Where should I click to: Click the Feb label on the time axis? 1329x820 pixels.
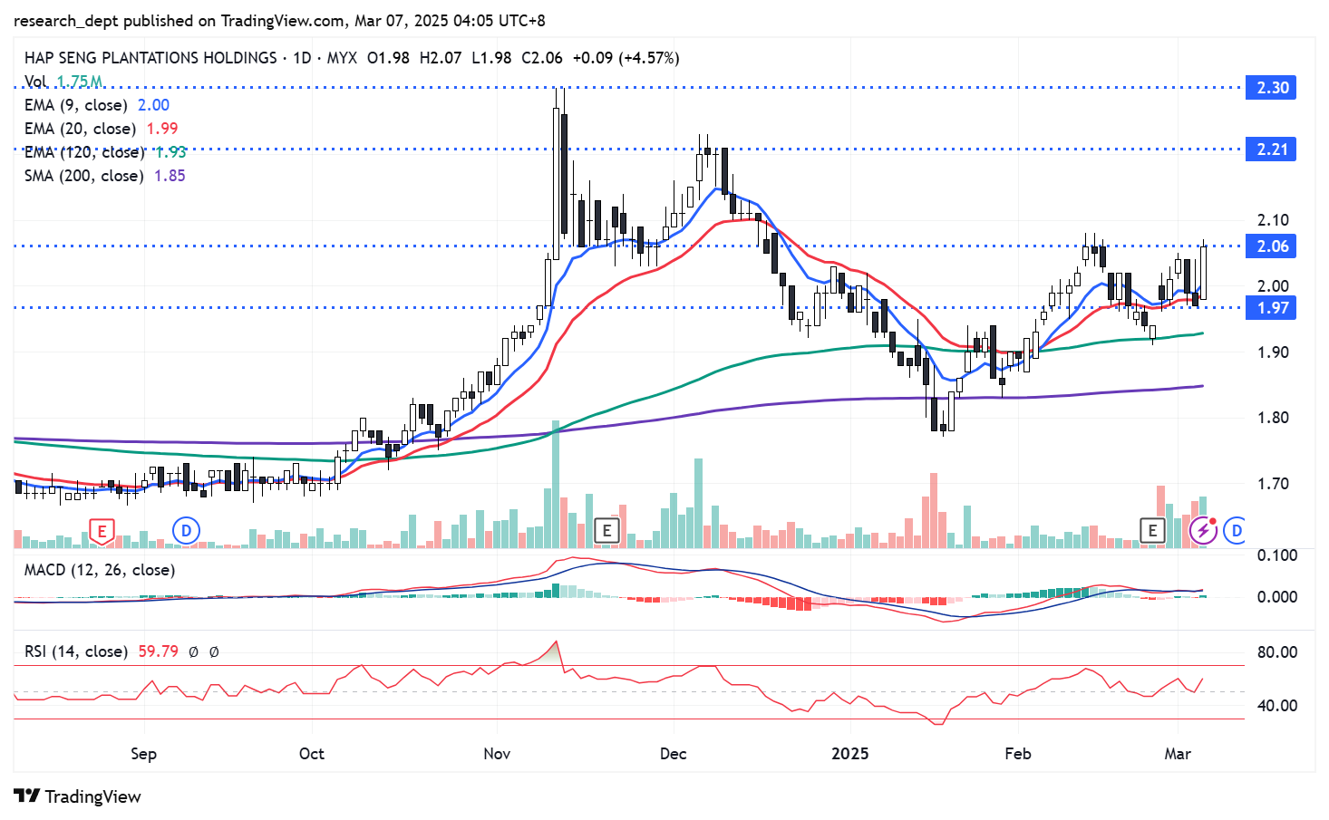coord(1018,754)
